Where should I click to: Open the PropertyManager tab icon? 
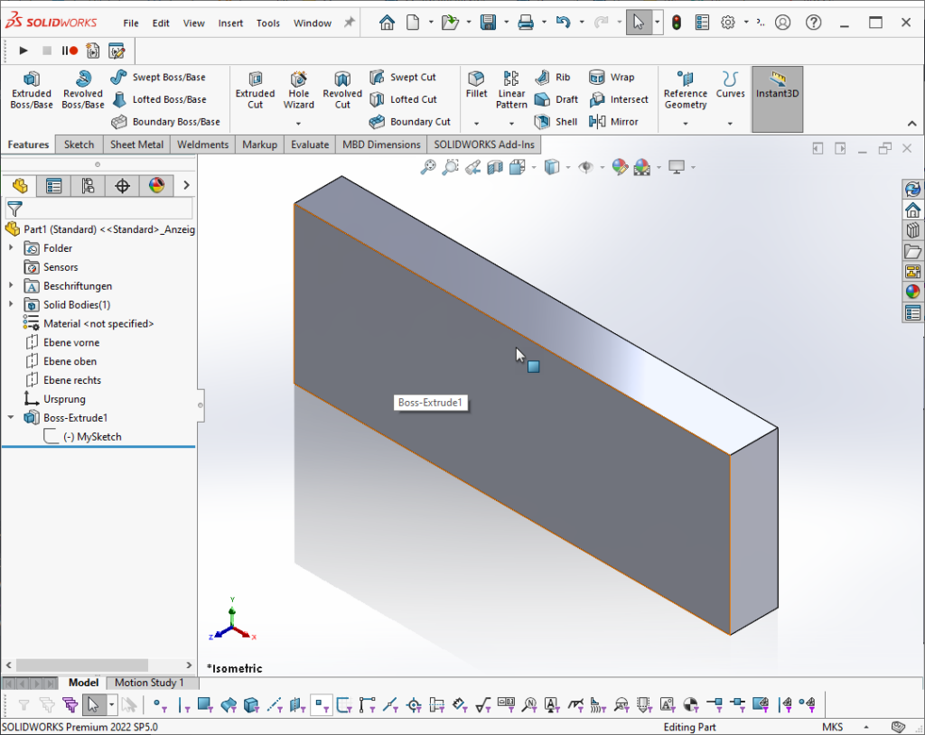pos(53,186)
